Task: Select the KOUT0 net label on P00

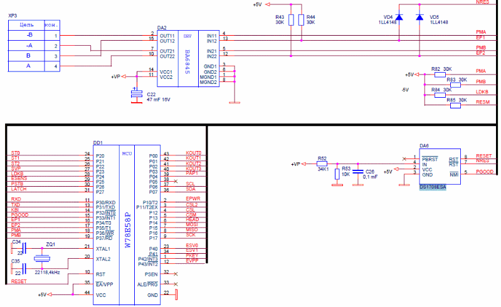Action: [194, 153]
